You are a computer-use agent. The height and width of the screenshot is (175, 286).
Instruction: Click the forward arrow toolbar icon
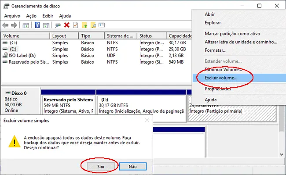coord(14,25)
